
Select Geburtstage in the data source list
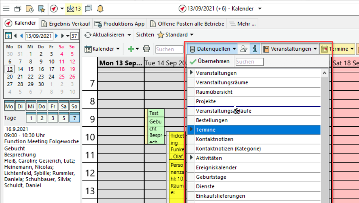click(210, 177)
